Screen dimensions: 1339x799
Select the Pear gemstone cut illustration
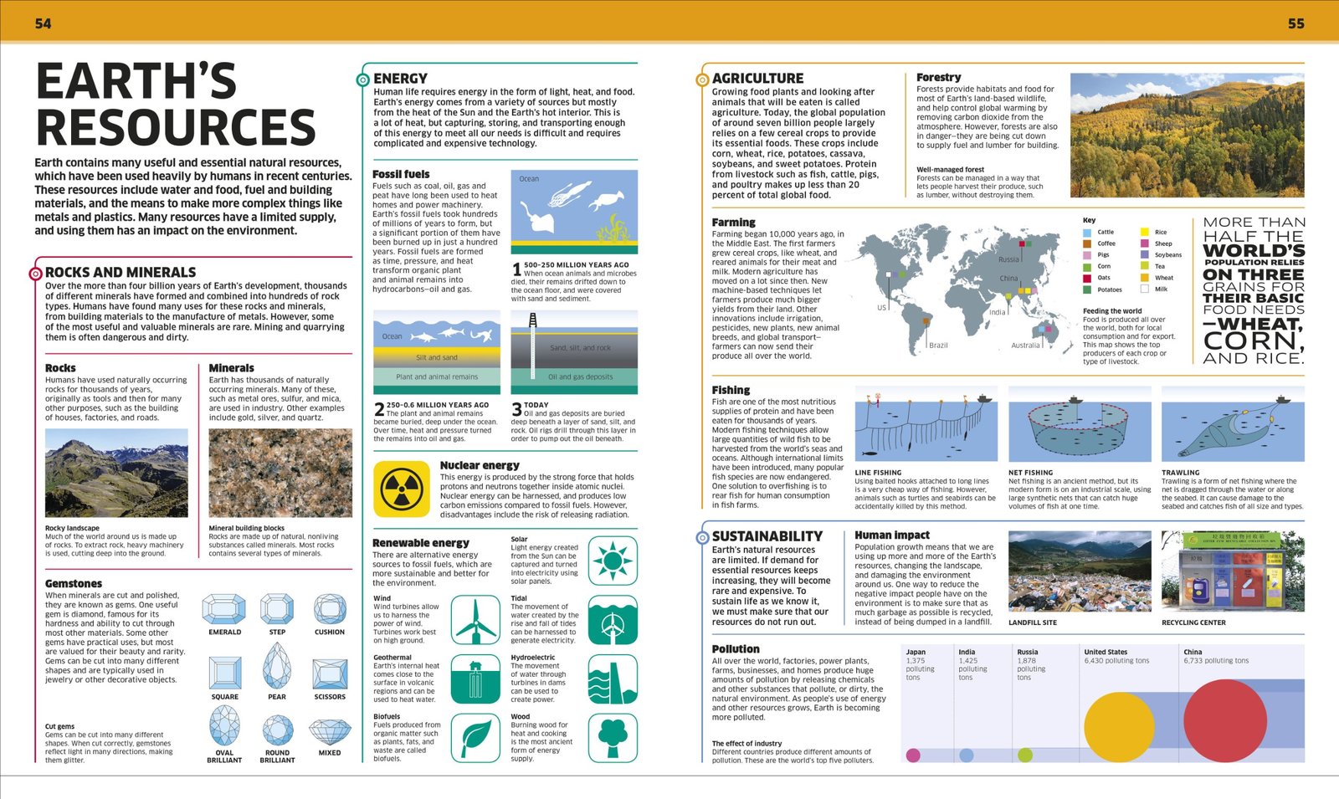[x=277, y=667]
